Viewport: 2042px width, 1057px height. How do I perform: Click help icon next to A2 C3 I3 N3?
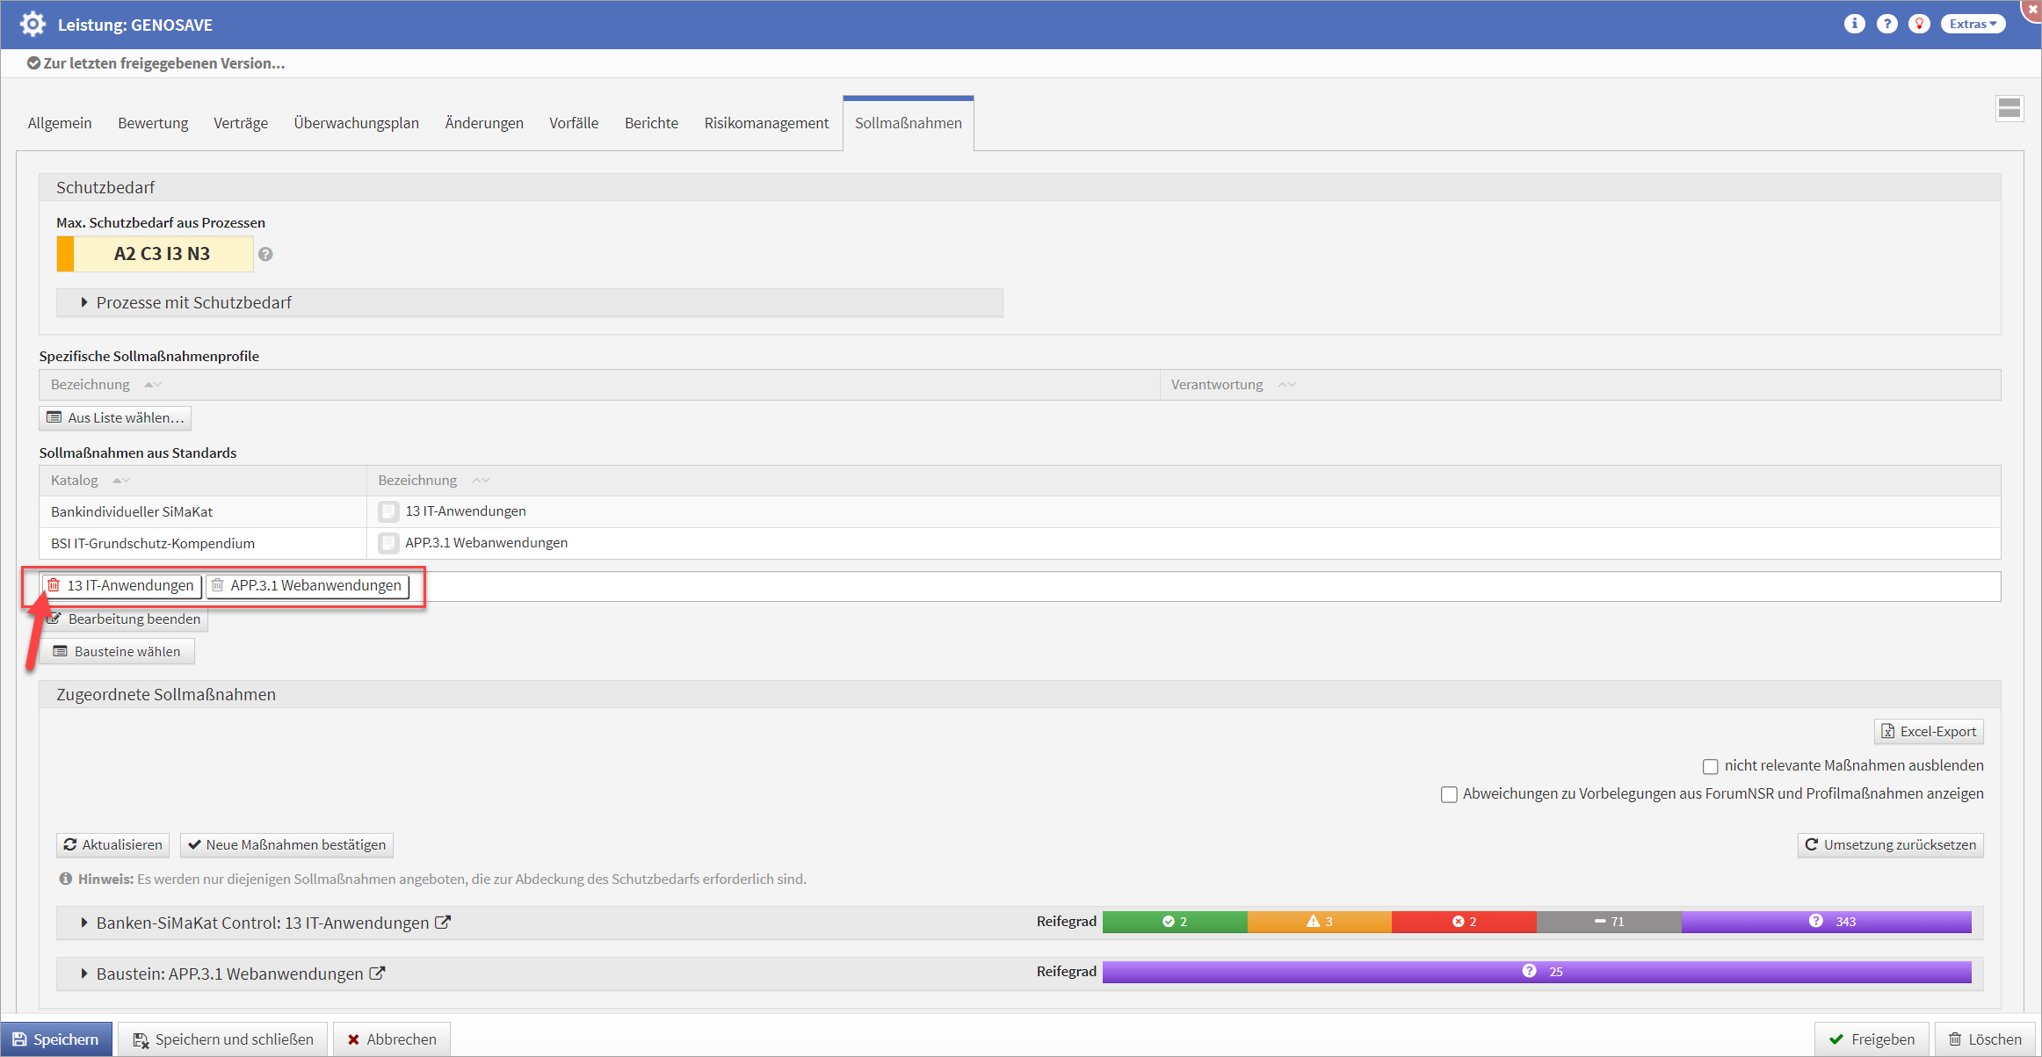click(x=265, y=254)
